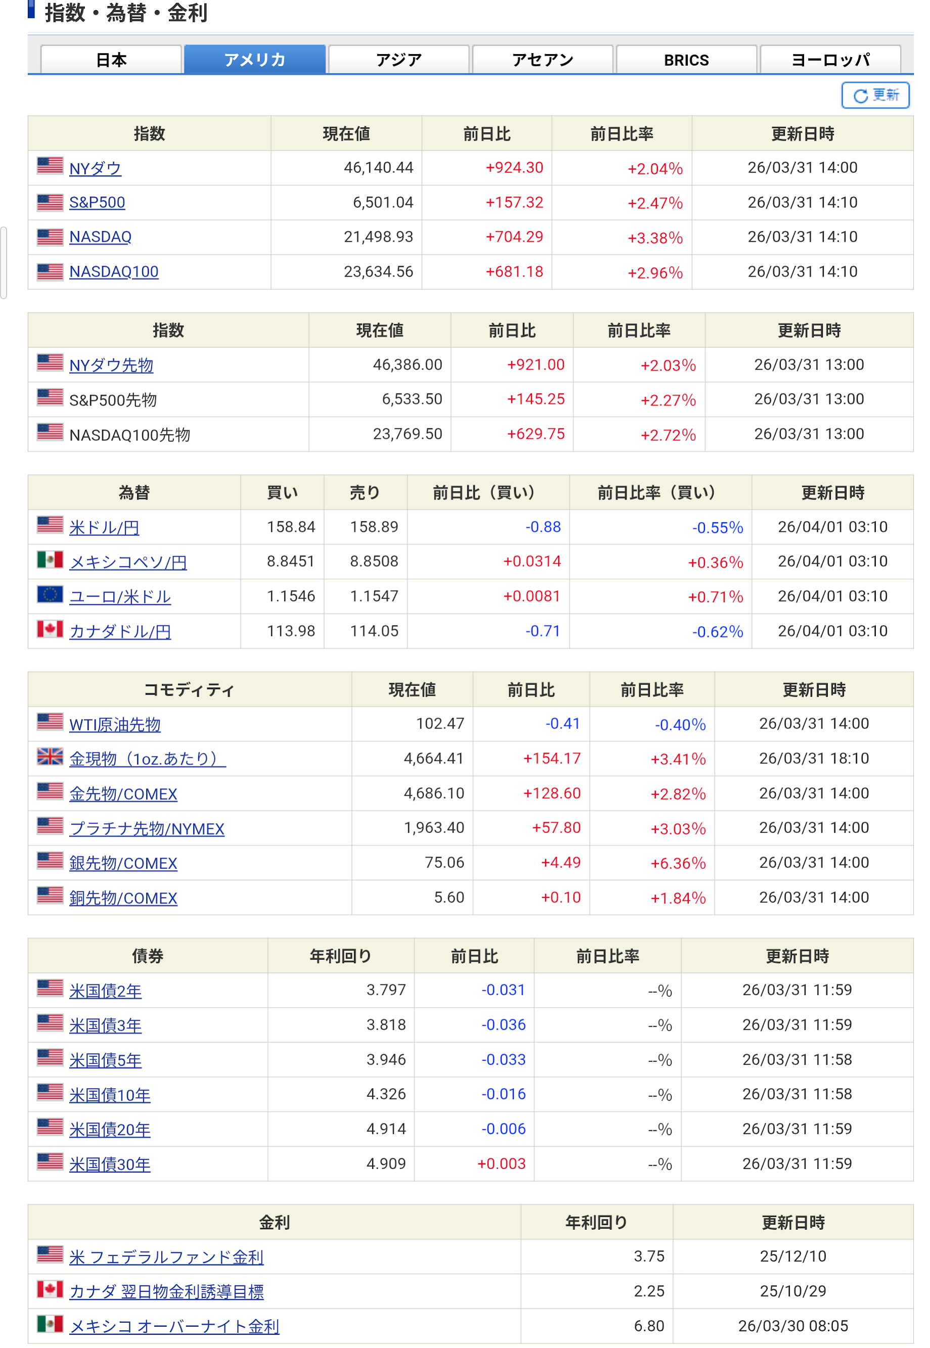Click the Canada flag beside カナダ 翌日物金利誘導目標
Viewport: 930px width, 1348px height.
[x=50, y=1289]
